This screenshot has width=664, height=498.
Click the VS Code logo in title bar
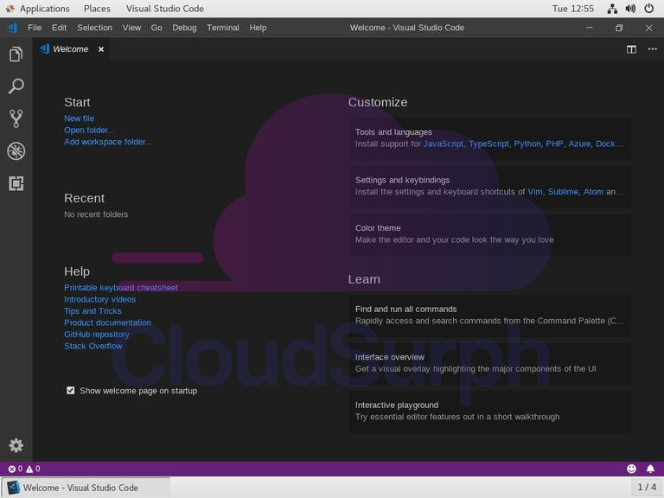coord(13,28)
